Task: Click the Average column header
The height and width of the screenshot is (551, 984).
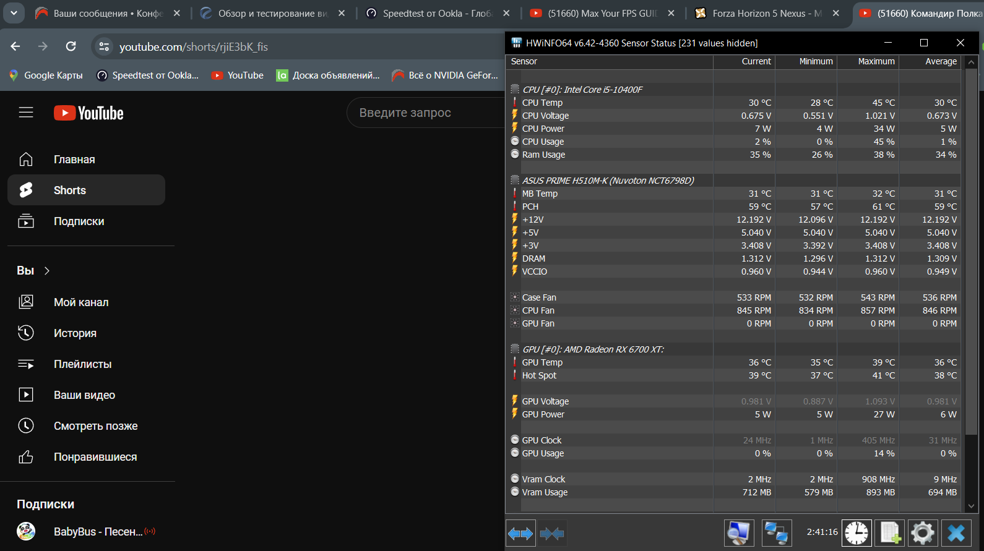Action: tap(930, 61)
